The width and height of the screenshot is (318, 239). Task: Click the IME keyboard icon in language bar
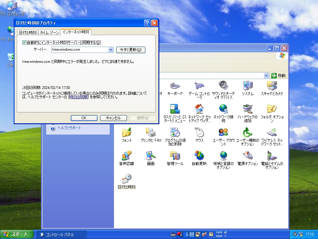173,235
